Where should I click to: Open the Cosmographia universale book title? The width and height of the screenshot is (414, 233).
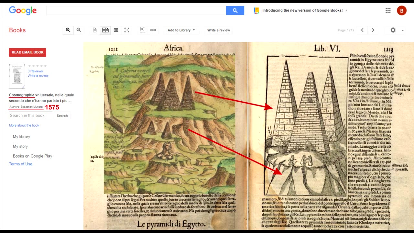click(41, 98)
